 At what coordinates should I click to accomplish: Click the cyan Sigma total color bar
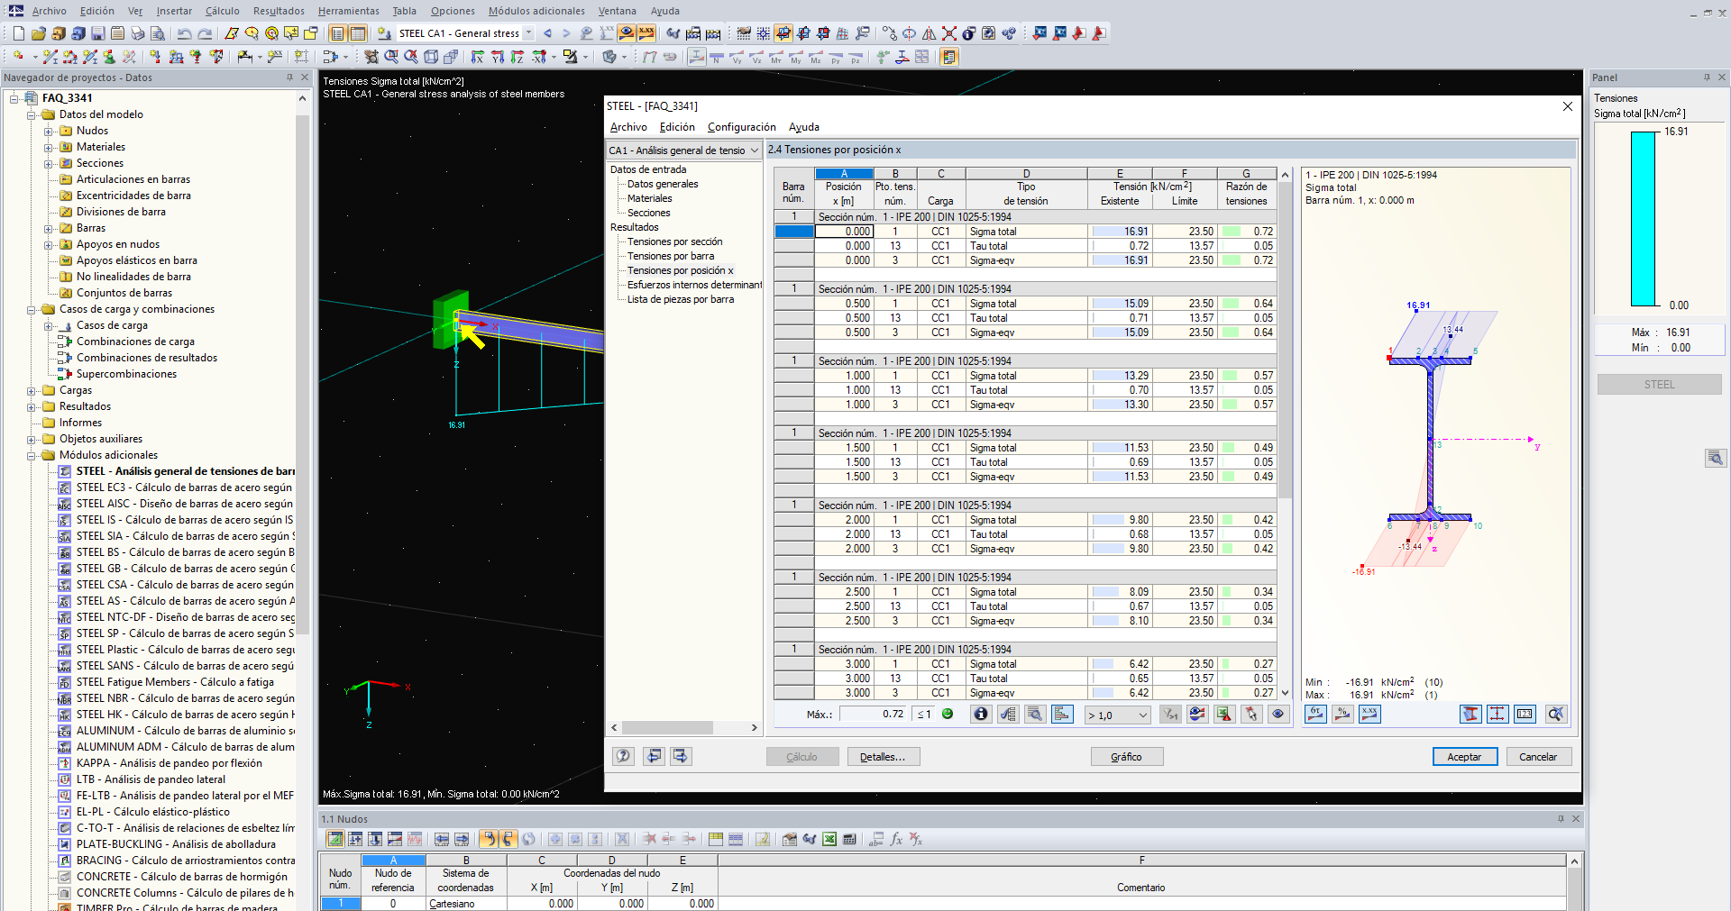[1643, 219]
